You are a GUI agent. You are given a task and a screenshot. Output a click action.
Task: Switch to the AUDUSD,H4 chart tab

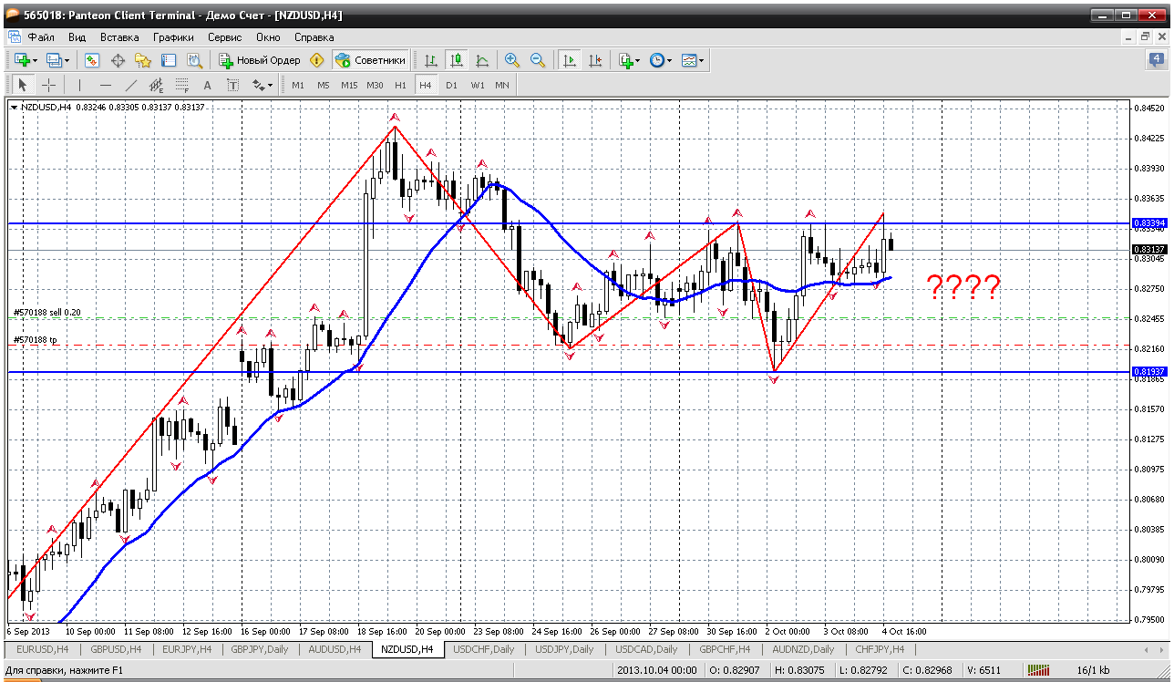point(335,649)
